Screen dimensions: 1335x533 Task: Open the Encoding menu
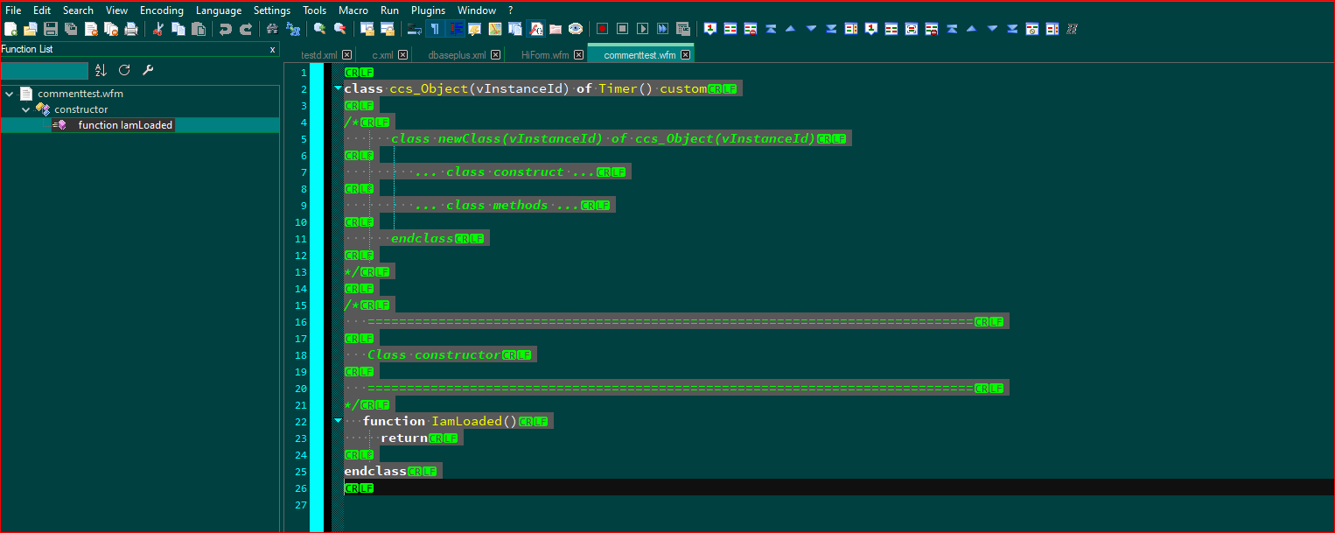click(162, 11)
